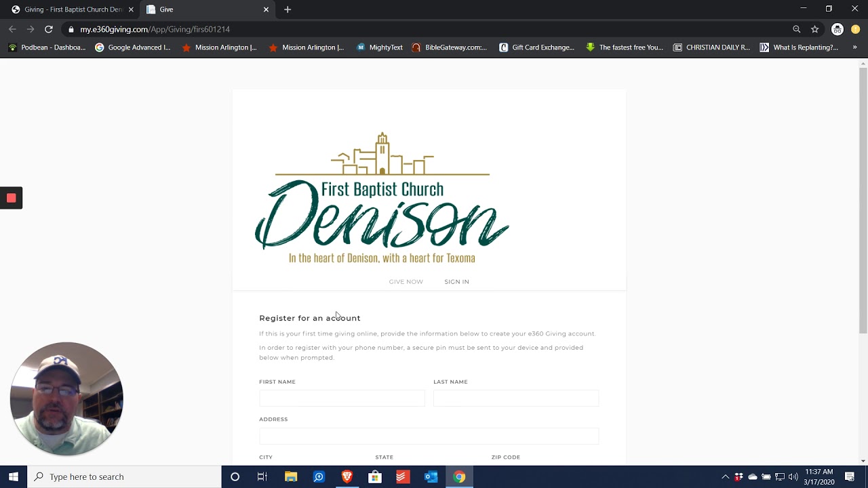Click the Chrome taskbar icon
868x488 pixels.
pos(459,476)
